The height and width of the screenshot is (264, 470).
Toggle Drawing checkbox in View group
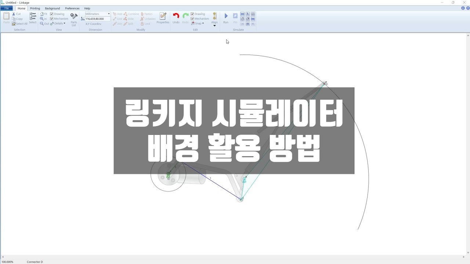[52, 14]
